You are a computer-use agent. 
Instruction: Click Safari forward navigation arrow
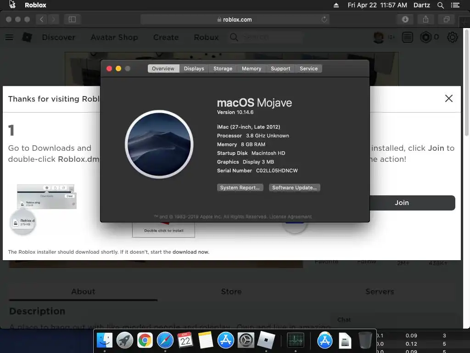tap(53, 19)
